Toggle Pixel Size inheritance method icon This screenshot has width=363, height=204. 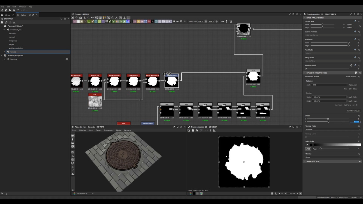355,39
